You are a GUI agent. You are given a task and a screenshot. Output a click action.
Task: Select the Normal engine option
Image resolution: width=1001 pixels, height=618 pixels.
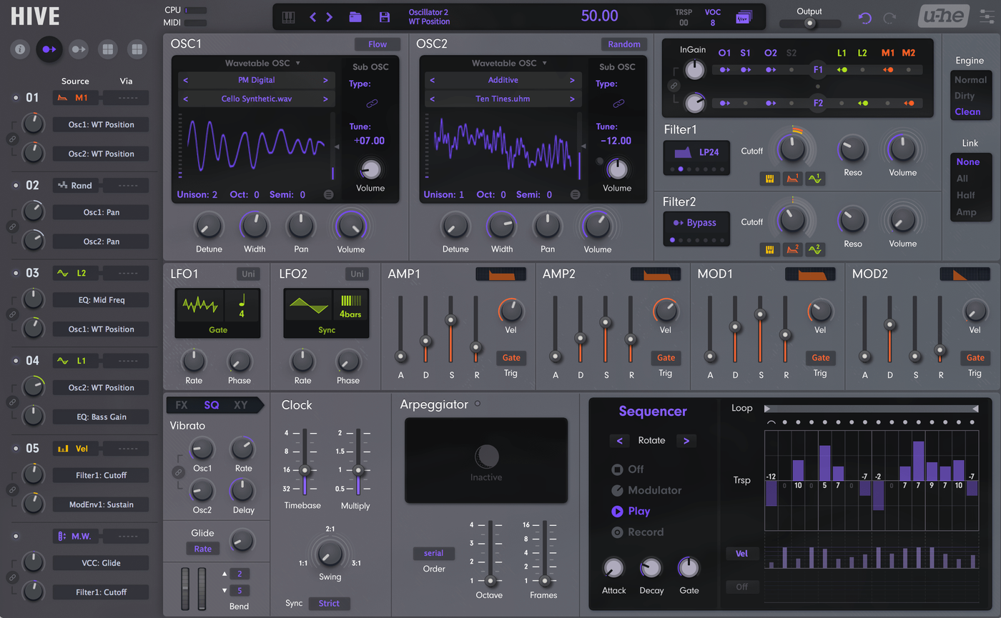coord(970,80)
